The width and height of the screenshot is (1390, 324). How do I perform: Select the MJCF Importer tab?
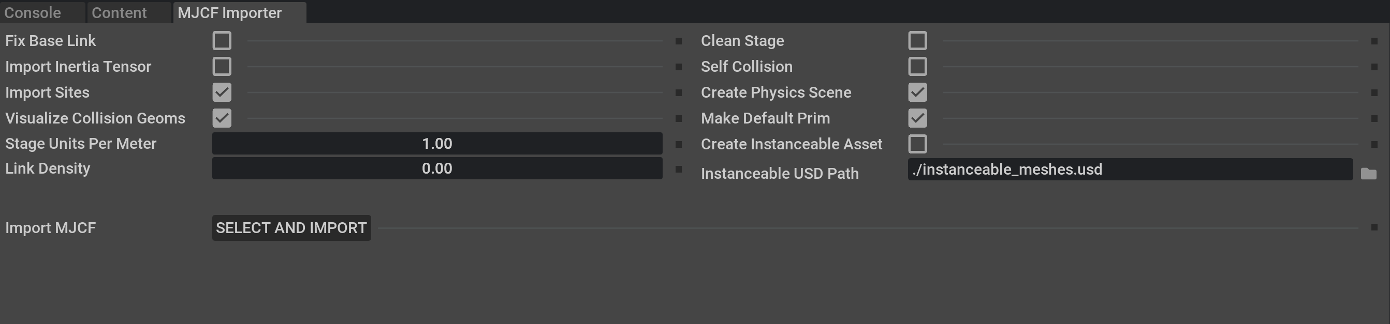pos(229,12)
